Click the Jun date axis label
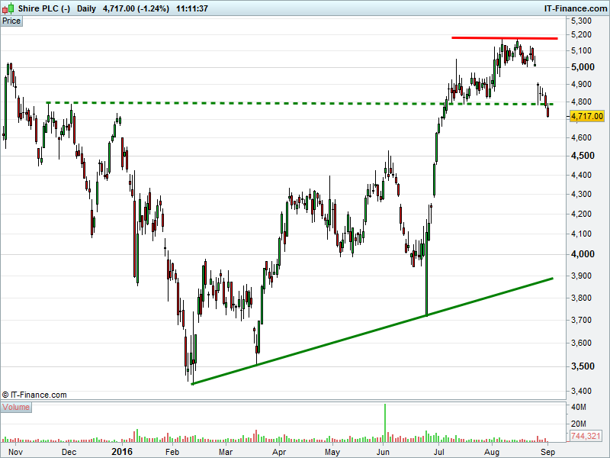 click(x=384, y=452)
